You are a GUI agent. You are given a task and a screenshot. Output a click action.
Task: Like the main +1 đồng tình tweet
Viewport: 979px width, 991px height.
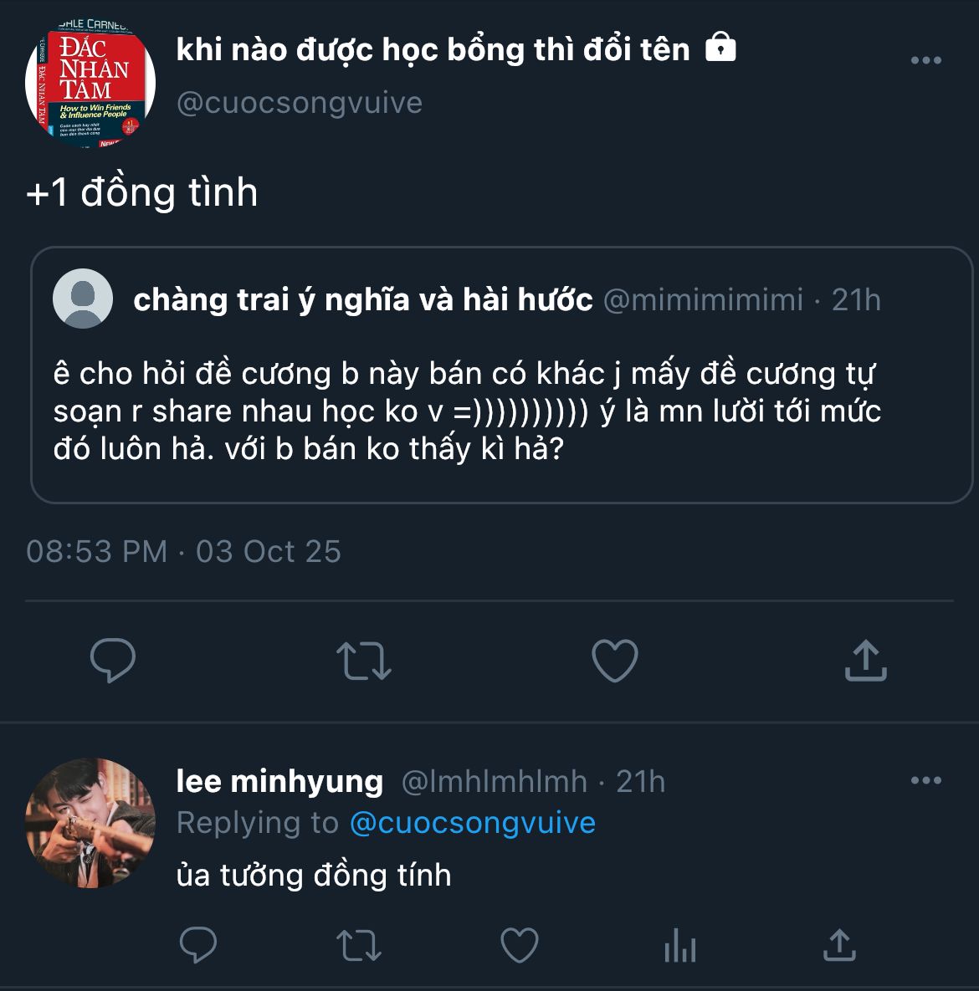pyautogui.click(x=615, y=660)
